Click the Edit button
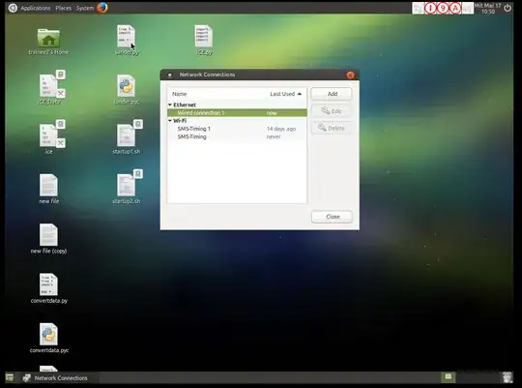This screenshot has width=522, height=388. [x=332, y=111]
